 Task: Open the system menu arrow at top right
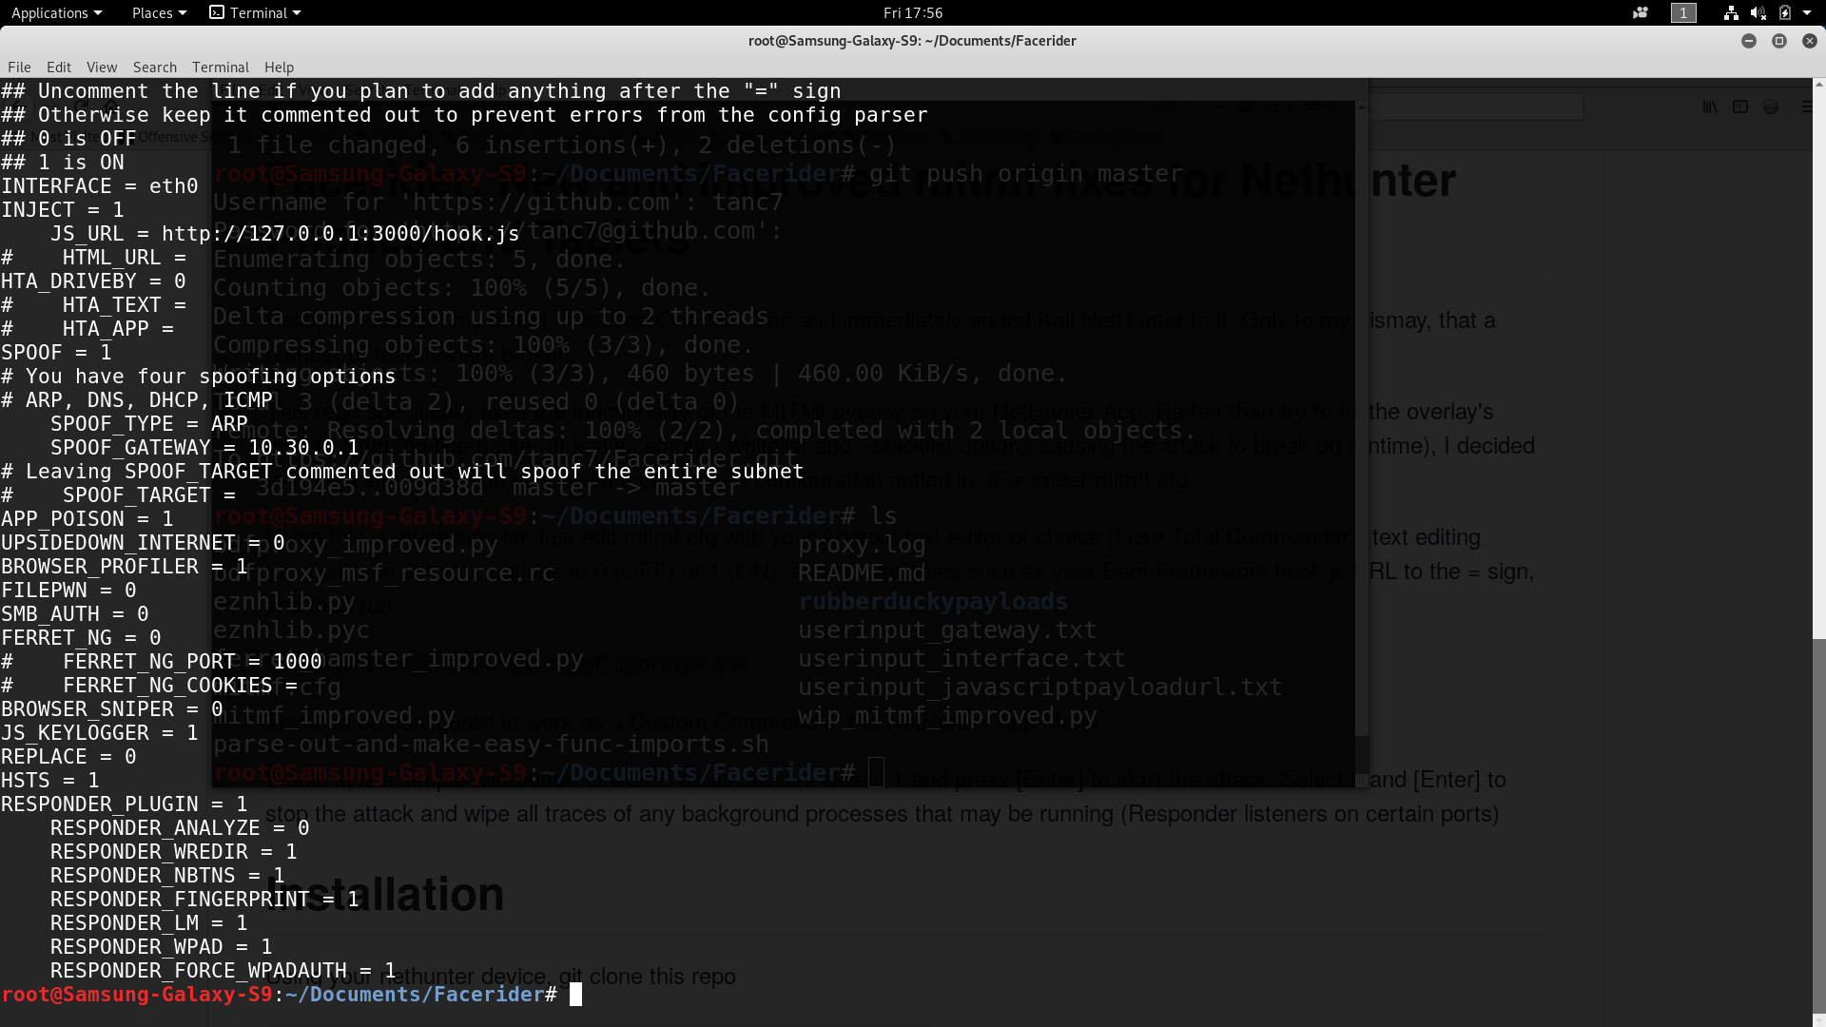1807,12
